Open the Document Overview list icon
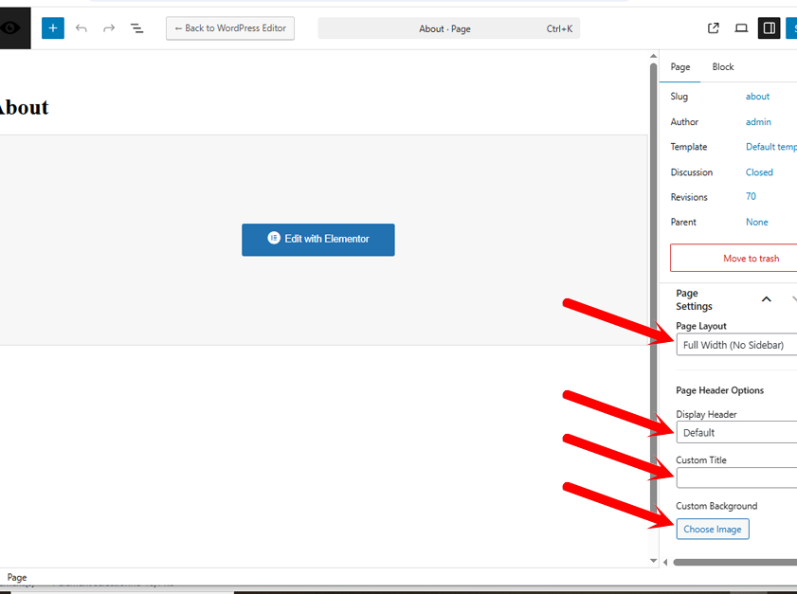 coord(136,28)
